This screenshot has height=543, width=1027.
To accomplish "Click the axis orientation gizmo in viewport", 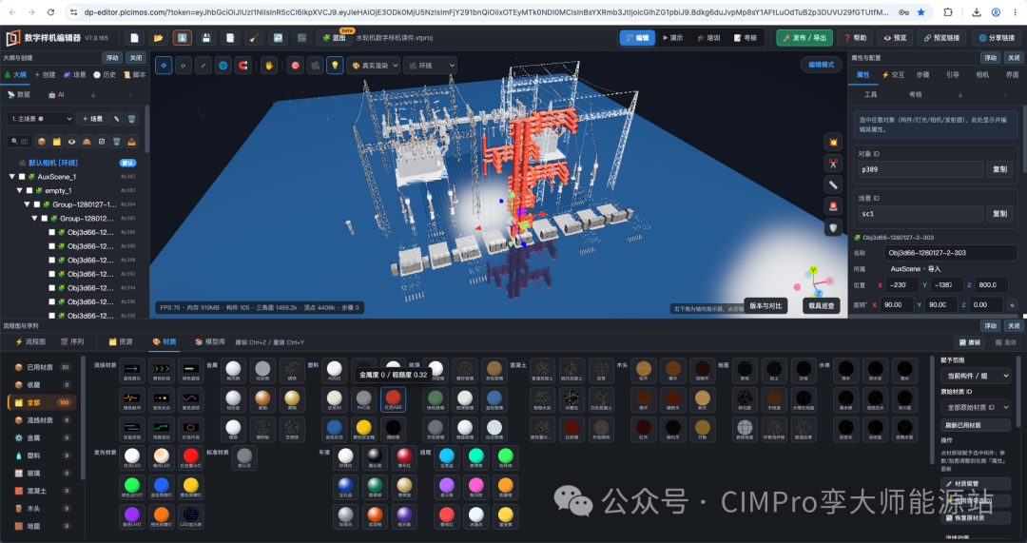I will pyautogui.click(x=815, y=283).
